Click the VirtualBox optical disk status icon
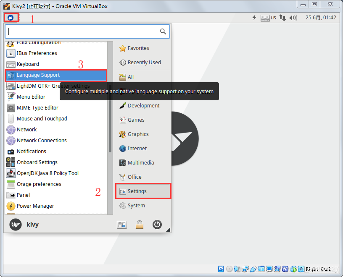The height and width of the screenshot is (277, 343). [229, 269]
